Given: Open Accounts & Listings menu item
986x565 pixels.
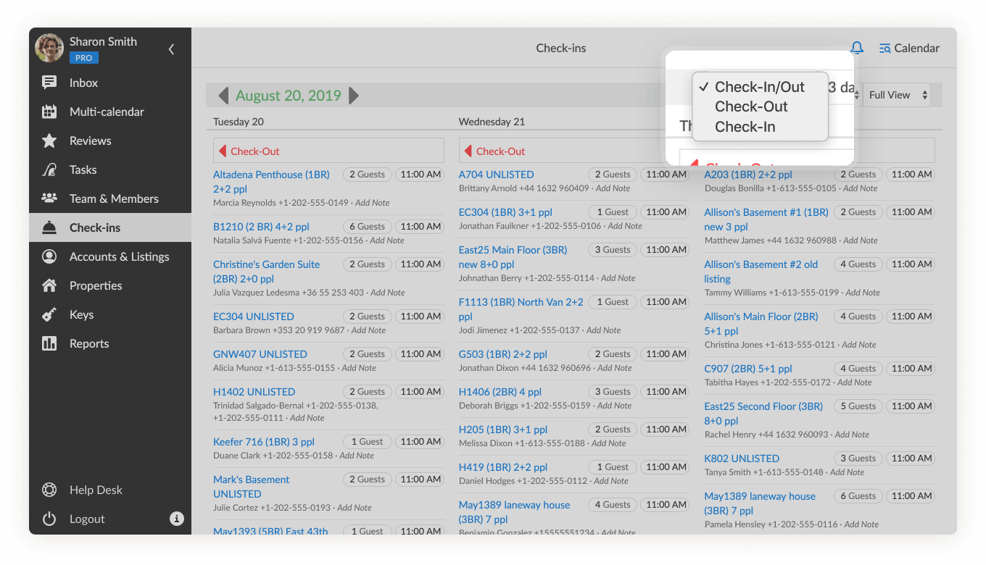Looking at the screenshot, I should pos(110,256).
